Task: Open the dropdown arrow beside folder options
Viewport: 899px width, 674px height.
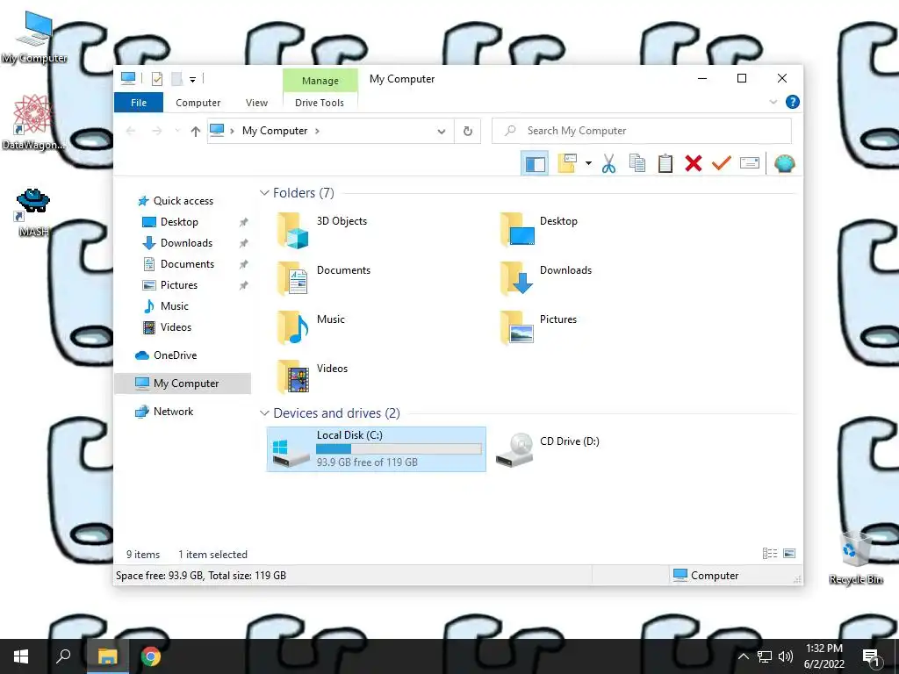Action: tap(588, 164)
